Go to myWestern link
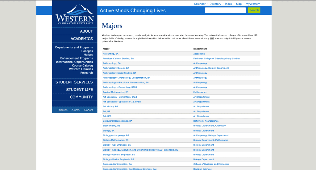This screenshot has height=170, width=316. point(253,4)
